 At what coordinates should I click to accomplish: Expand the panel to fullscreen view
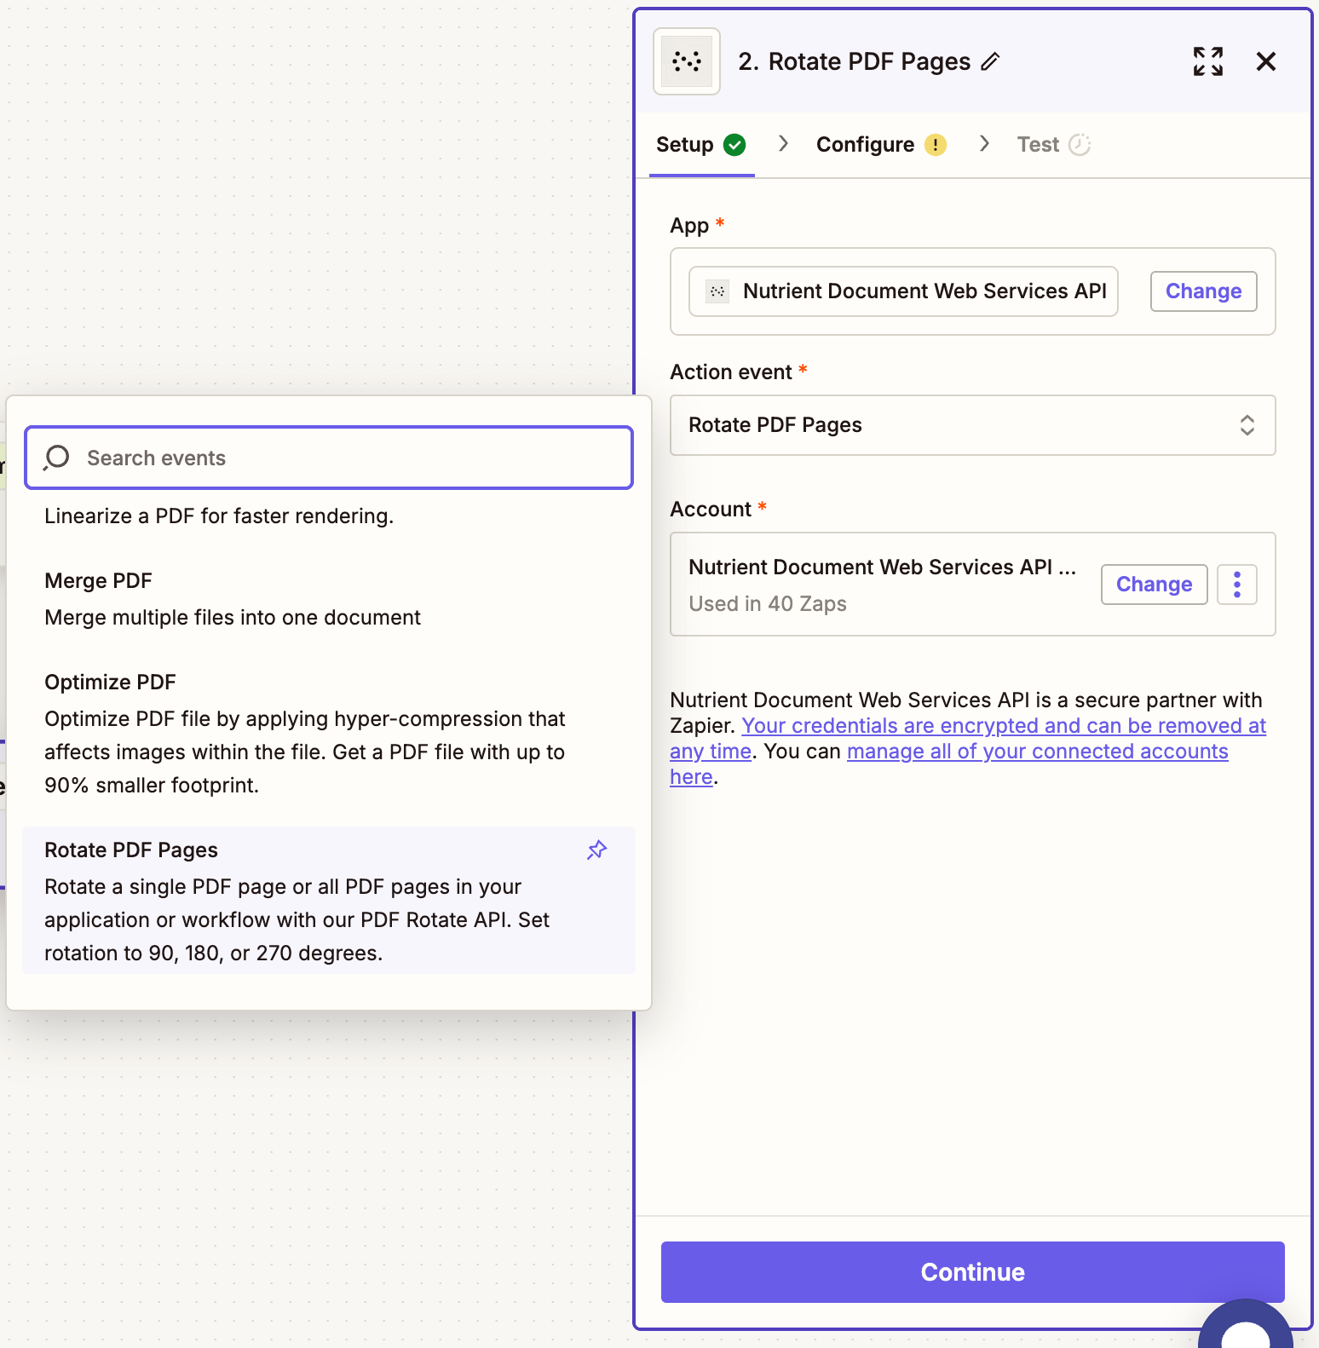(x=1207, y=60)
